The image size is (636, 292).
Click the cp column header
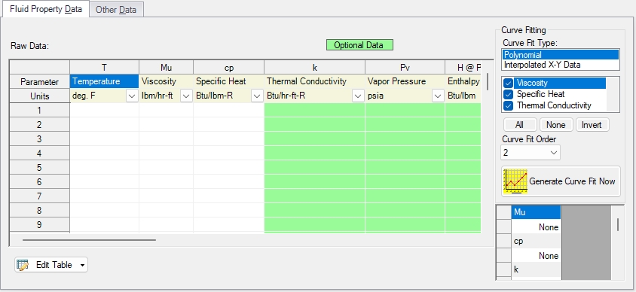(x=229, y=68)
